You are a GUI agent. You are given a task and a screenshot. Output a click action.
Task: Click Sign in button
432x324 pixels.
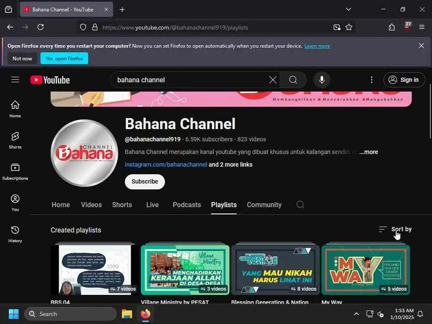coord(404,80)
